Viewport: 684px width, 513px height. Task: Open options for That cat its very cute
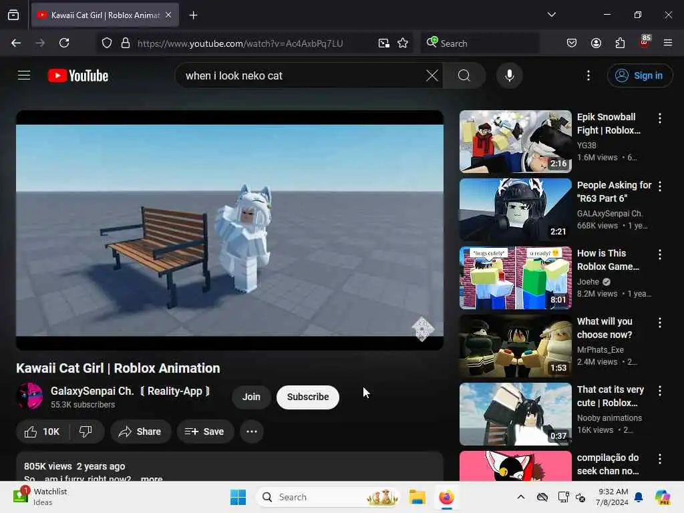(660, 390)
